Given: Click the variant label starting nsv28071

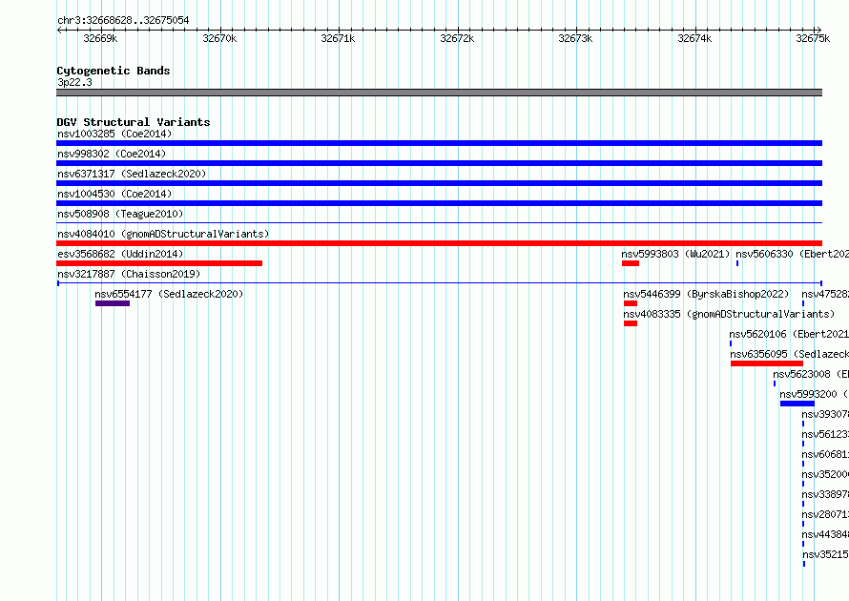Looking at the screenshot, I should (x=825, y=514).
